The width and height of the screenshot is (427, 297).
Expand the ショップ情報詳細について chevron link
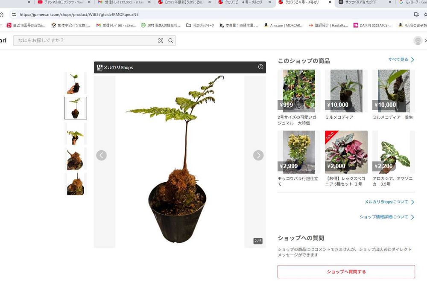coord(387,217)
